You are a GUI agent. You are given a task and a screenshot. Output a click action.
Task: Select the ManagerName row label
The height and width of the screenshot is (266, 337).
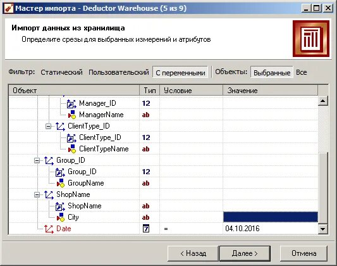coord(101,115)
